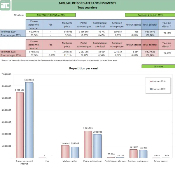Select the 2019 Postal automatique cell 1 986 905
The width and height of the screenshot is (175, 175).
click(84, 32)
